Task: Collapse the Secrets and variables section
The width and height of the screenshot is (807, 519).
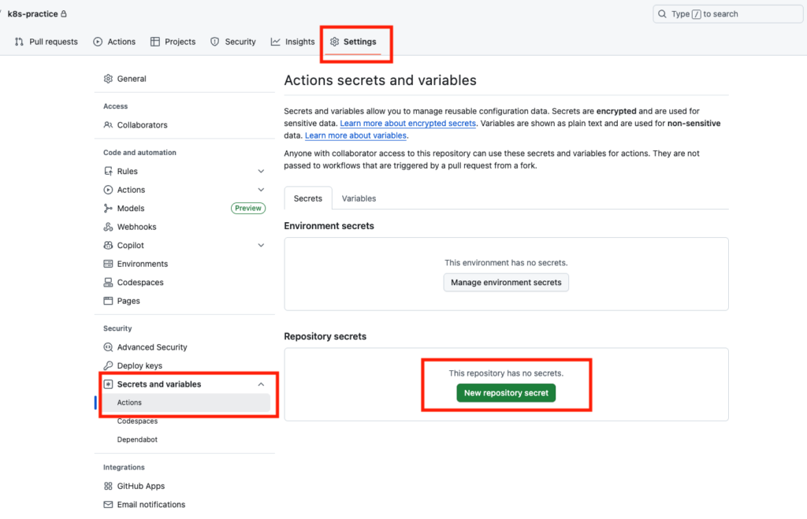Action: (x=261, y=384)
